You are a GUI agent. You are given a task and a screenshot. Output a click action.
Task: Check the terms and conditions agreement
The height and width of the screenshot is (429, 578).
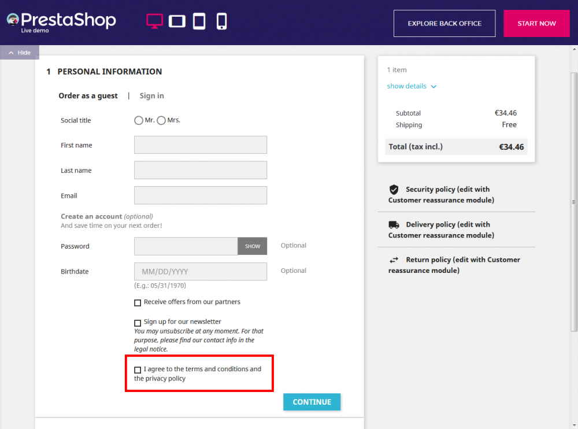coord(137,369)
